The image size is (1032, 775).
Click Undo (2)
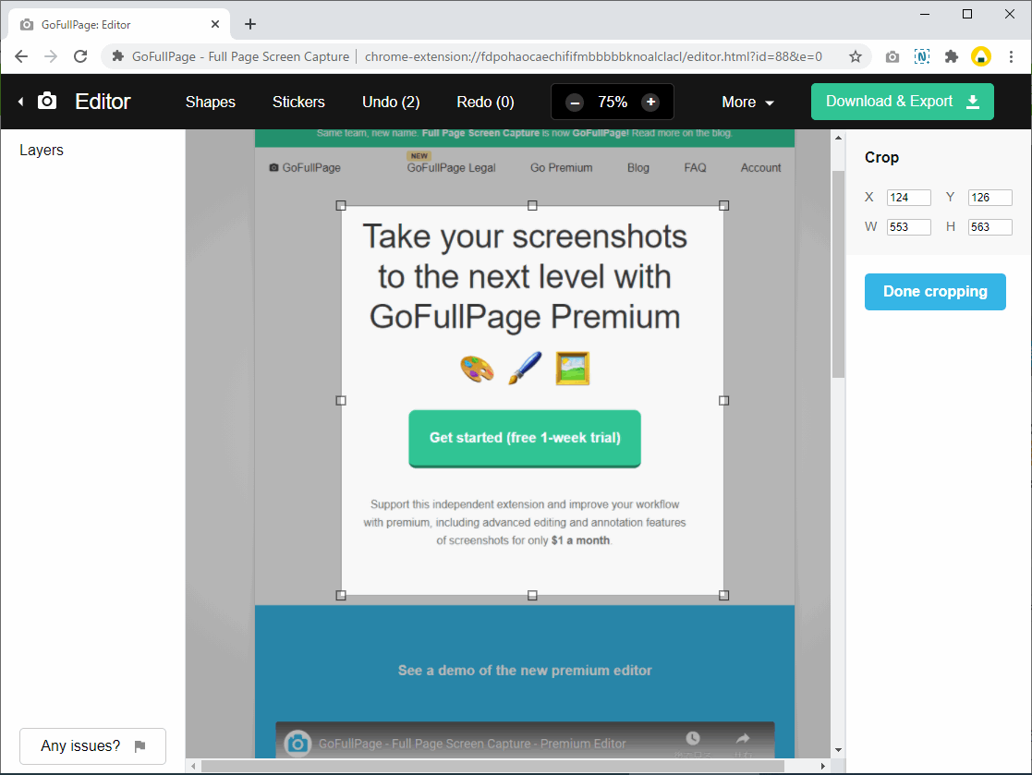click(x=391, y=102)
